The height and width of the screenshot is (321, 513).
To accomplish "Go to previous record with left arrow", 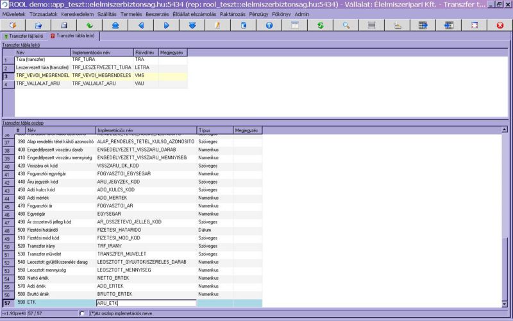I will click(x=141, y=25).
